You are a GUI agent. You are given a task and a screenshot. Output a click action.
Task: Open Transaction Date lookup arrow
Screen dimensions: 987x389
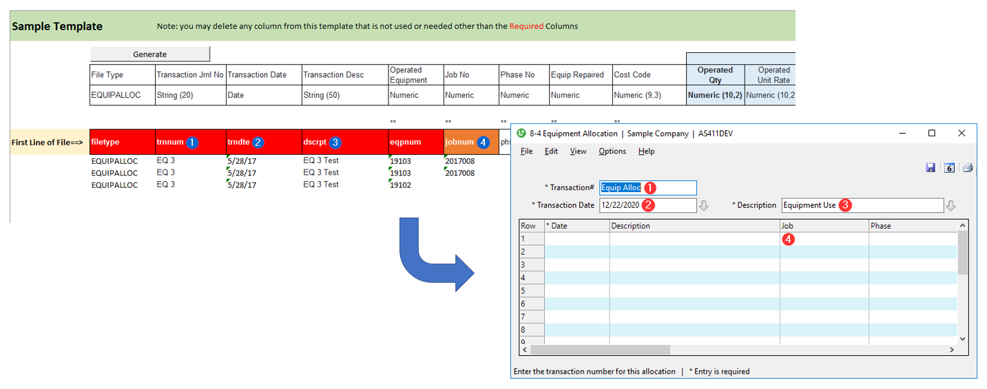[x=704, y=206]
